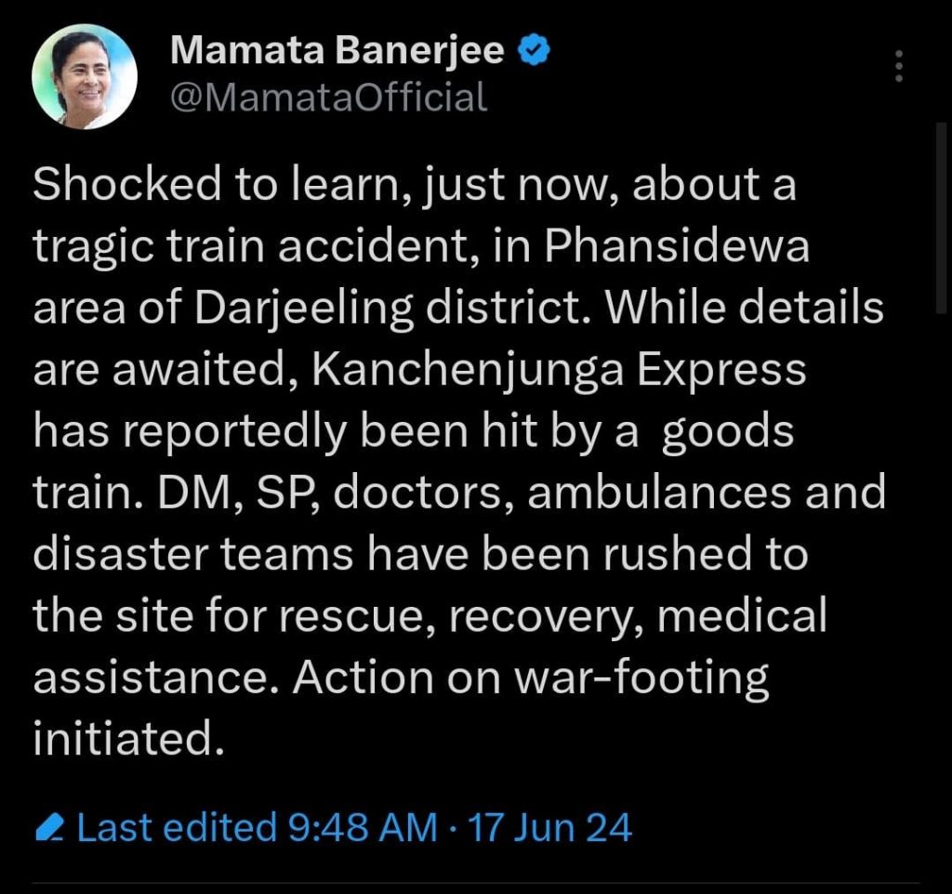Click the 9:48 AM timestamp

pyautogui.click(x=358, y=826)
